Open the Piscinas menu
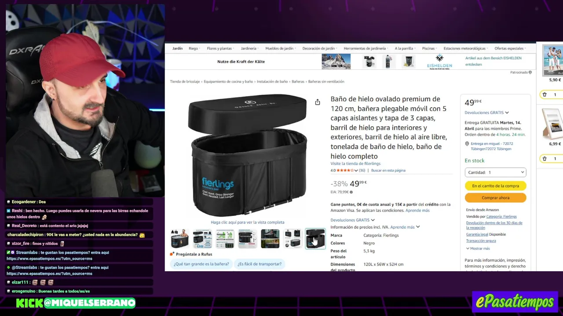 [430, 48]
